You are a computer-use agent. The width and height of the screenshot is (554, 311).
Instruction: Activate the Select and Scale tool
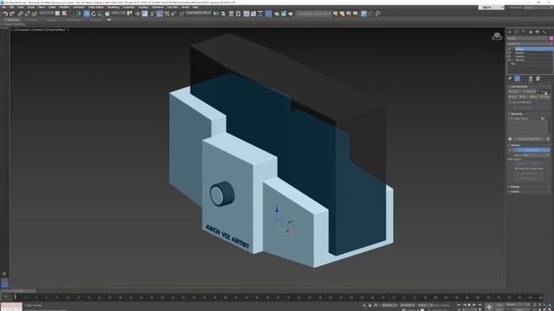pyautogui.click(x=100, y=14)
